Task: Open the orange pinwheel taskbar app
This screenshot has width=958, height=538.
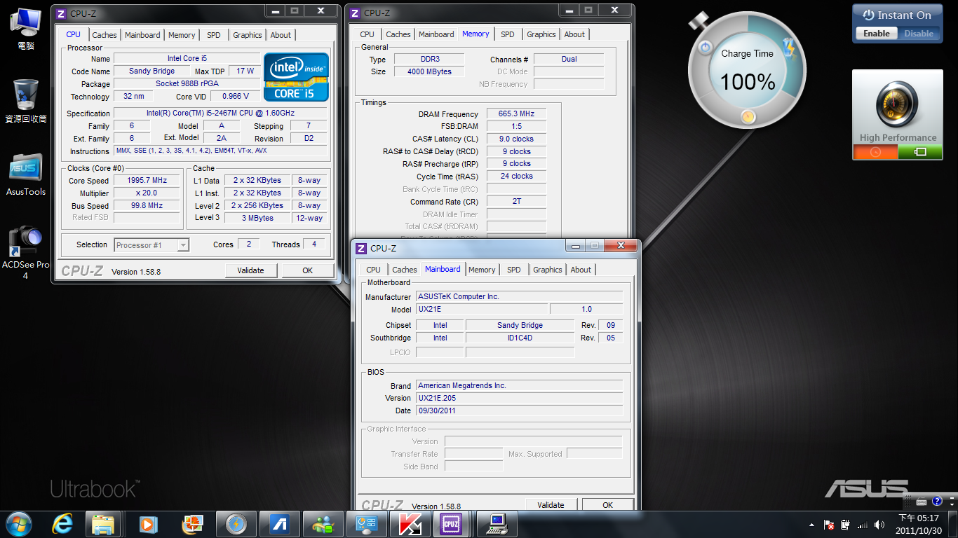Action: click(191, 523)
